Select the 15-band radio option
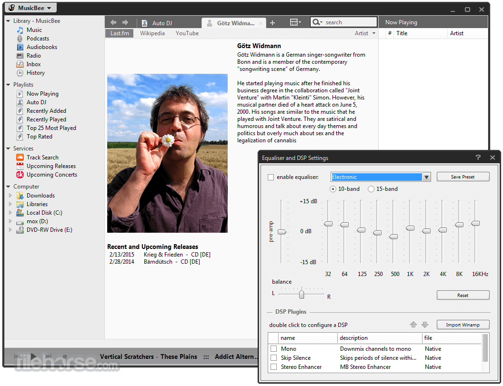The image size is (503, 386). click(371, 189)
